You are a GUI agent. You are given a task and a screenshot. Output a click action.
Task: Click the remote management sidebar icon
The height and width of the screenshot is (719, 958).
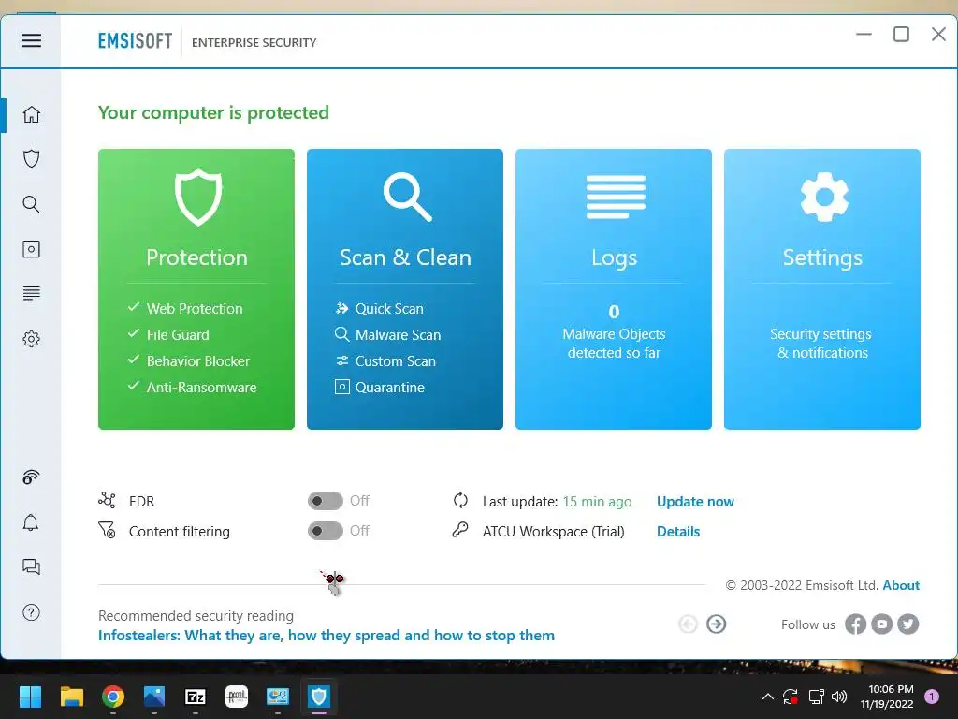click(31, 477)
